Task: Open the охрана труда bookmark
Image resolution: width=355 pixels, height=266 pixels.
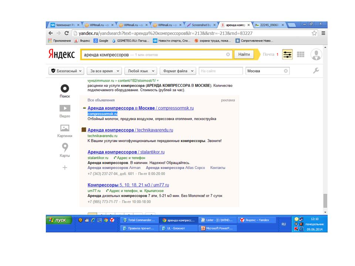Action: (212, 41)
